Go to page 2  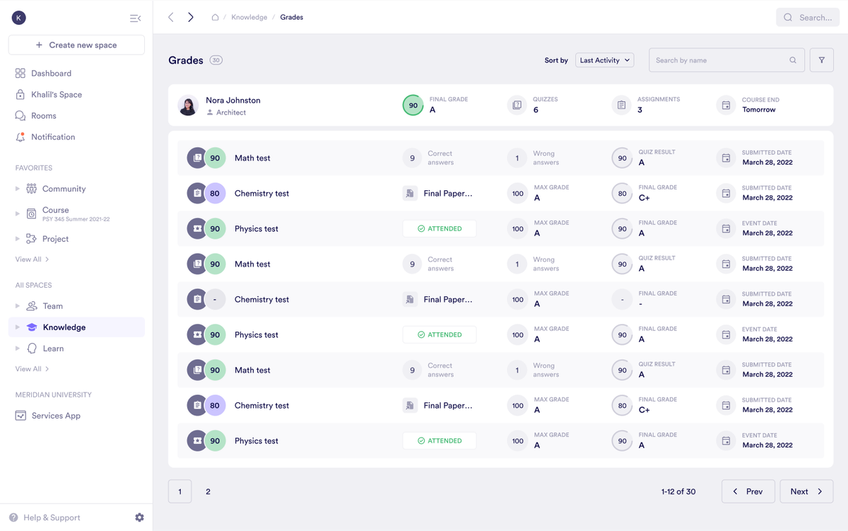click(x=208, y=491)
